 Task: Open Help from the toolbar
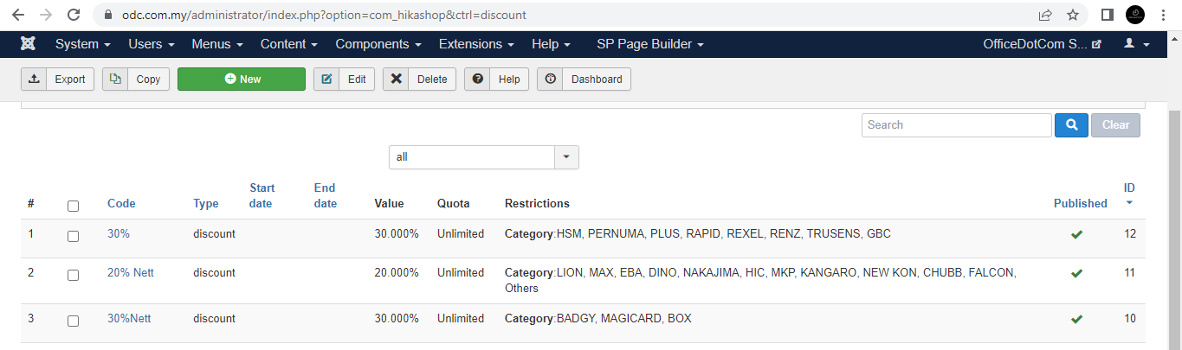click(x=496, y=80)
